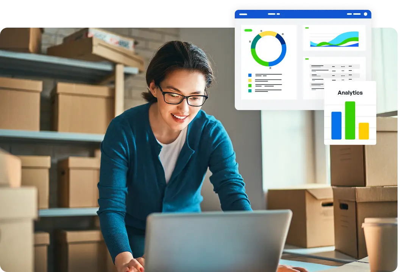The image size is (401, 272).
Task: Click the yellow bar in Analytics chart
Action: coord(364,131)
